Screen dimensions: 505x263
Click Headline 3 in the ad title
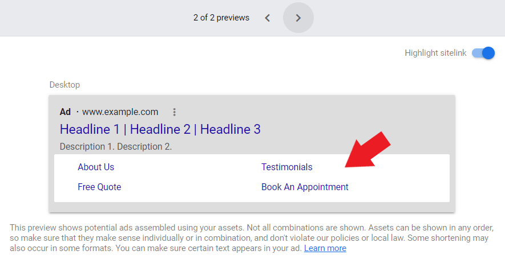[230, 129]
